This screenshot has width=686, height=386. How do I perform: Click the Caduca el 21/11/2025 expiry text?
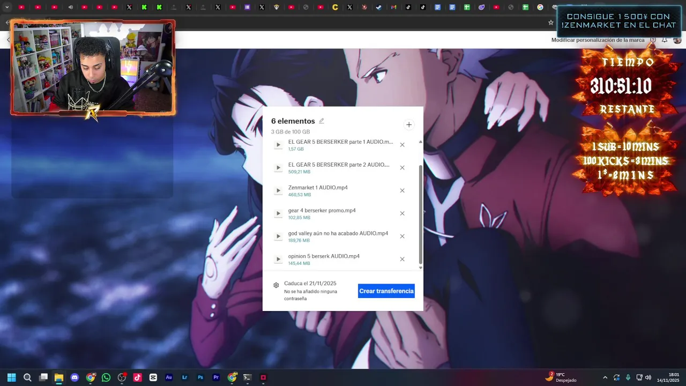[x=310, y=284]
